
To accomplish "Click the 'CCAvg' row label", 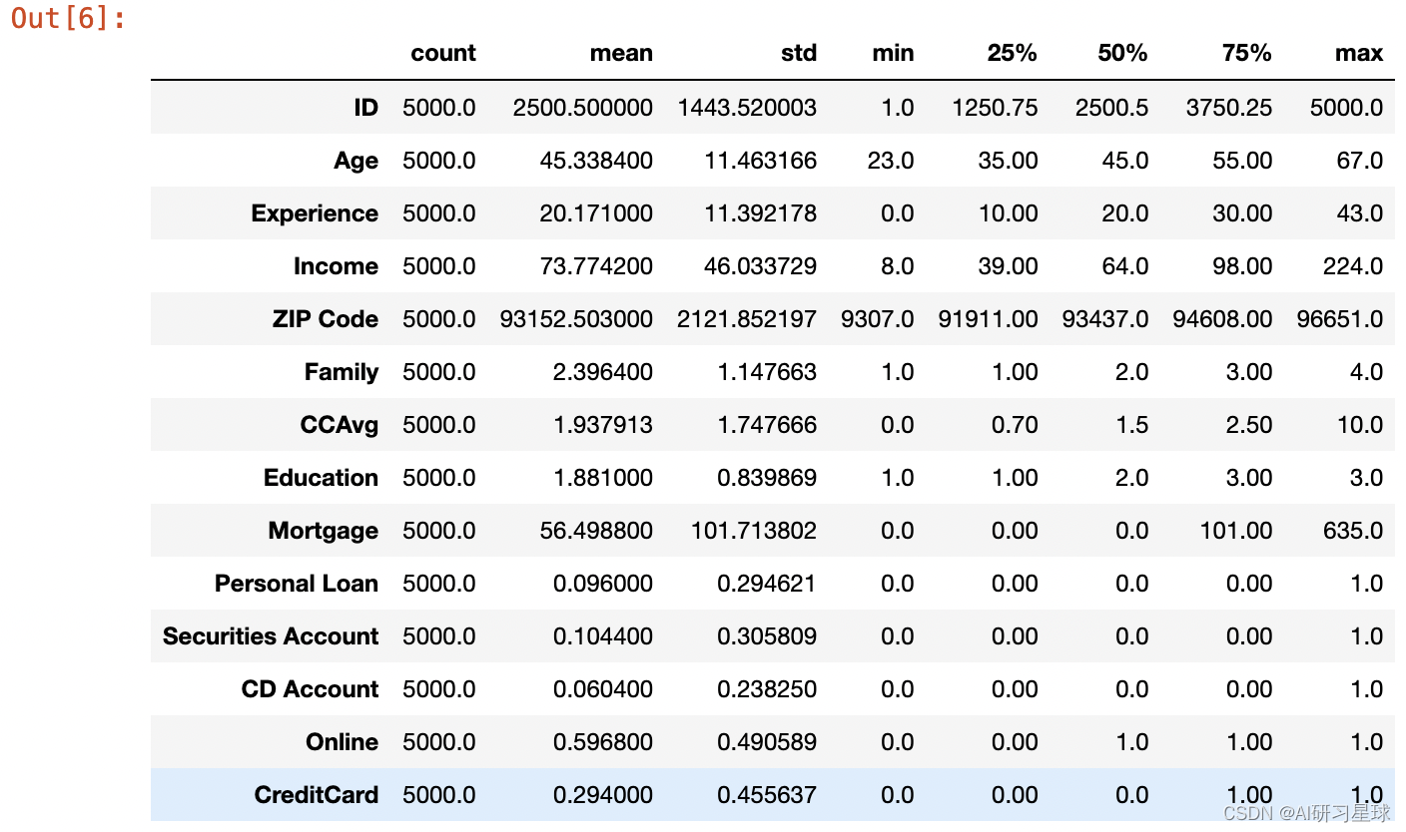I will click(340, 425).
